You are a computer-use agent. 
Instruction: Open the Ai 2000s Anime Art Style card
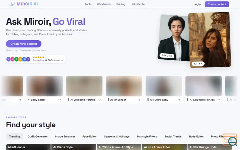pos(119,147)
